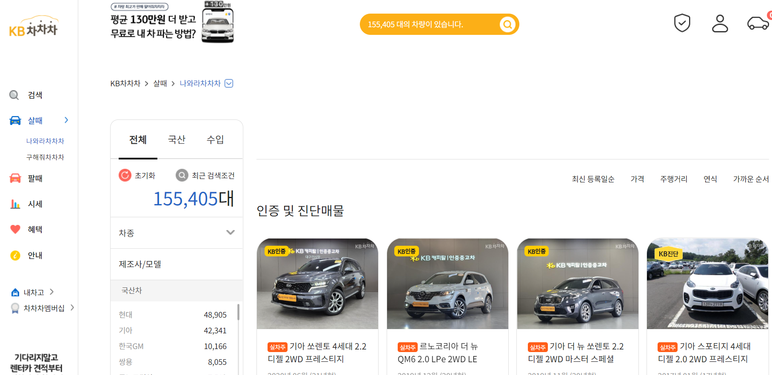This screenshot has height=375, width=772.
Task: Go to 살때 breadcrumb link
Action: click(x=160, y=83)
